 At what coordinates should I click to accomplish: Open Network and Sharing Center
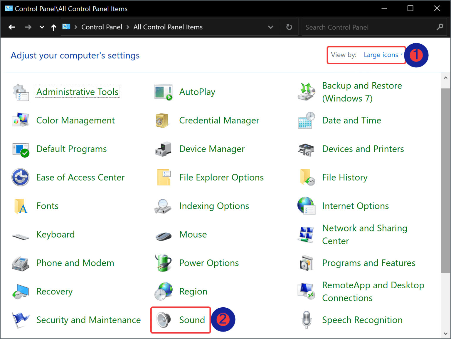[x=364, y=234]
